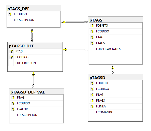Click the key icon beside FTAG in pTAGSD_DEF
Viewport: 151px width, 131px height.
[x=12, y=51]
